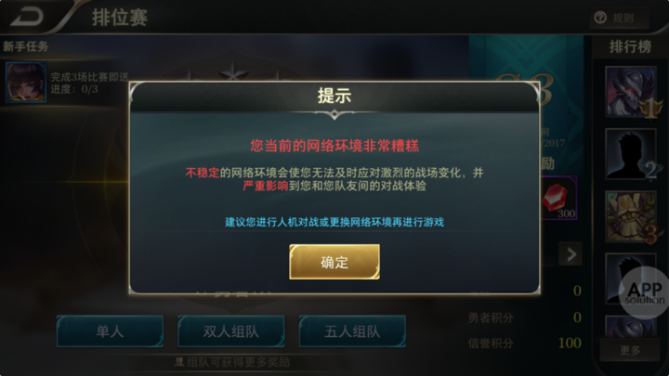669x376 pixels.
Task: Tap the red gem 300 reward icon
Action: click(x=559, y=199)
